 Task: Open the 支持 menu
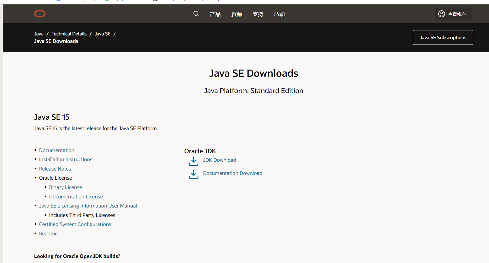click(x=258, y=14)
